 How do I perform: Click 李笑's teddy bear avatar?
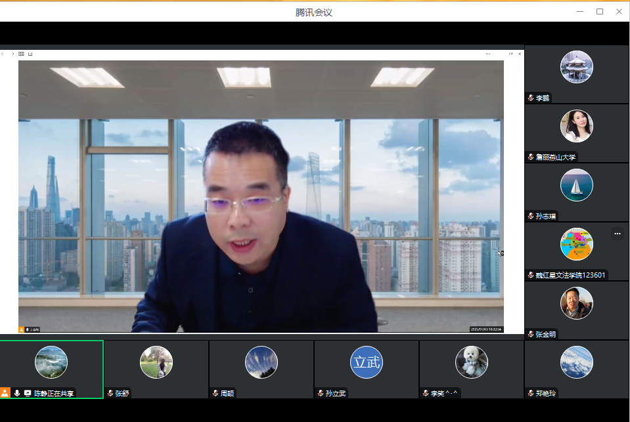click(471, 362)
